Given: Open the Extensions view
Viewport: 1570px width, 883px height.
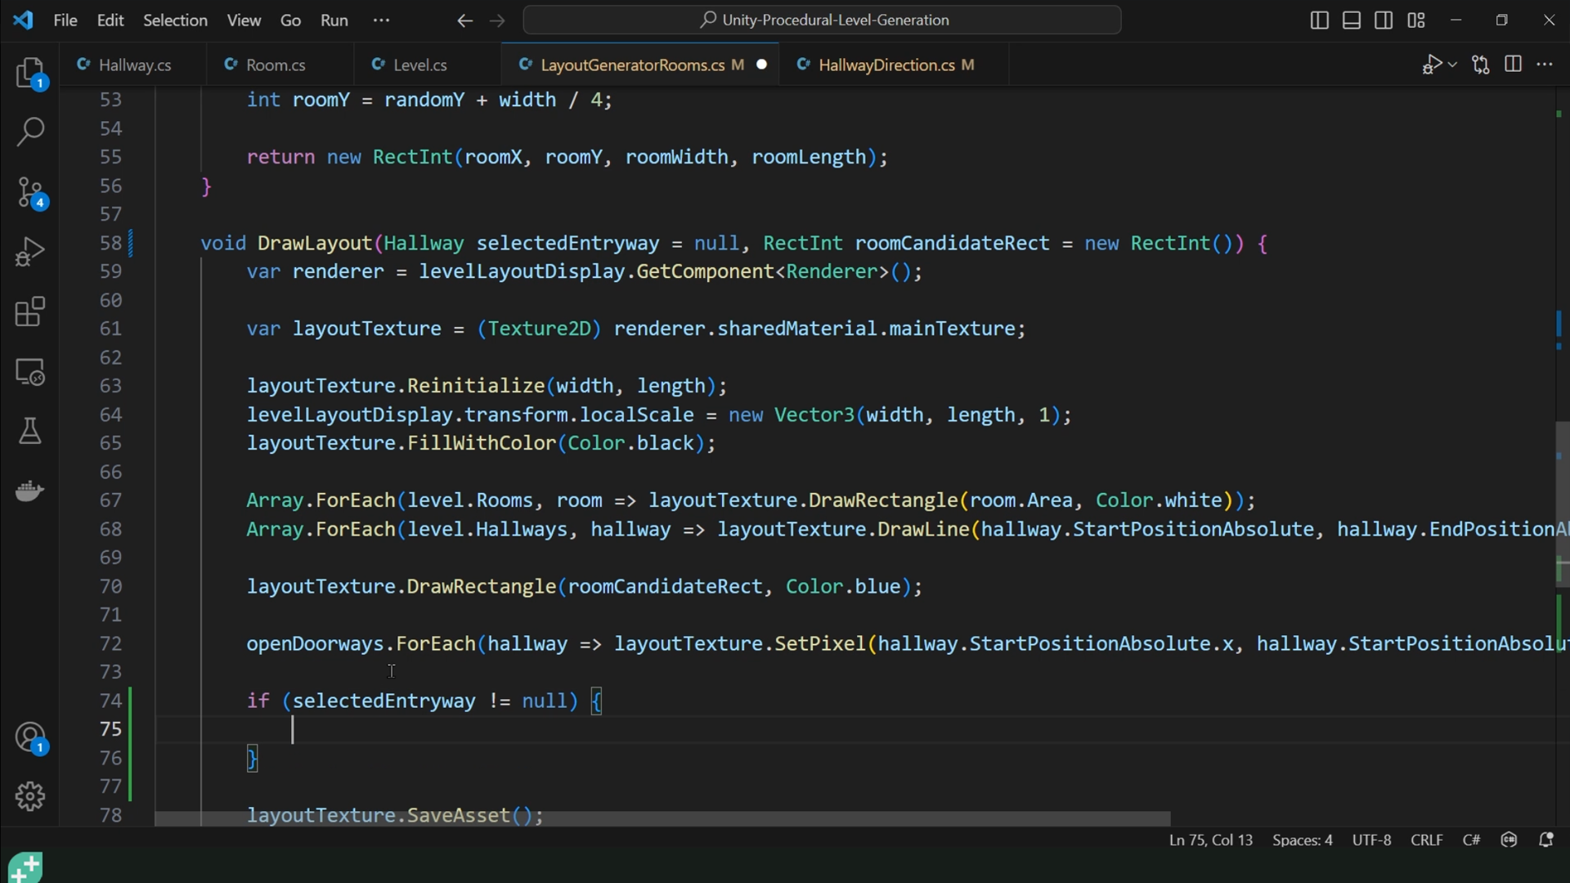Looking at the screenshot, I should coord(30,312).
